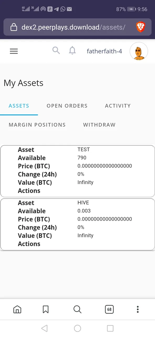The height and width of the screenshot is (337, 155).
Task: Switch to the Open Orders tab
Action: [67, 106]
